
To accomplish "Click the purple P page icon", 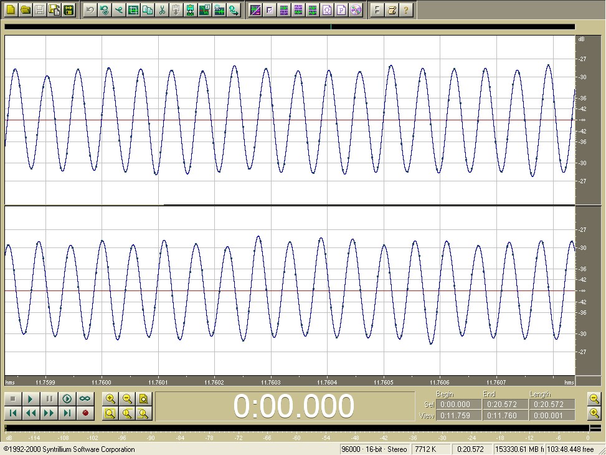I will pos(341,10).
